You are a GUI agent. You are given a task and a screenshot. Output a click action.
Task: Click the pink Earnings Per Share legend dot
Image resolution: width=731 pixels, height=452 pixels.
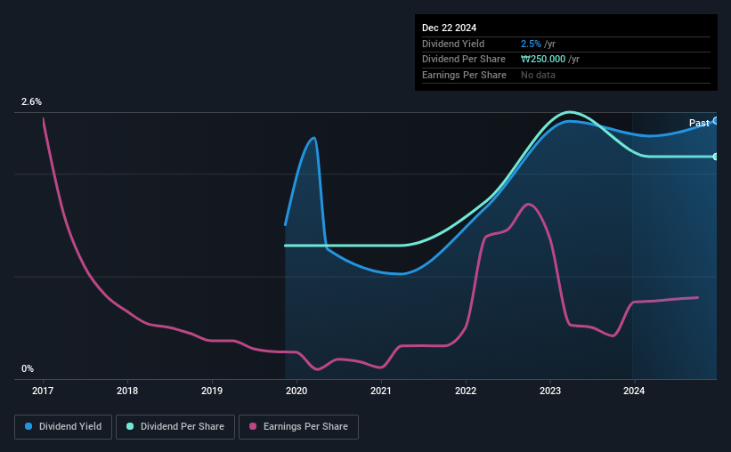click(x=253, y=426)
